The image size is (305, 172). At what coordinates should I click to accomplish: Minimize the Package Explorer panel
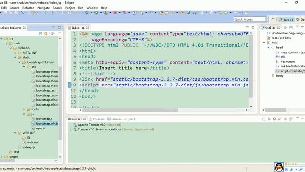point(53,27)
